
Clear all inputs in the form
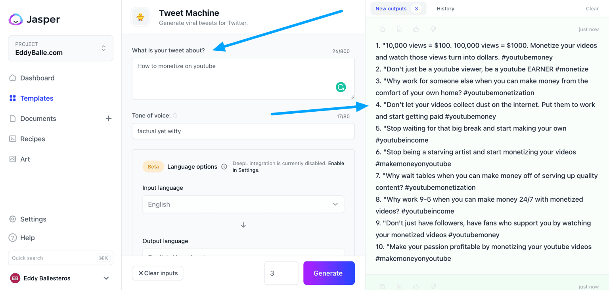(x=157, y=273)
